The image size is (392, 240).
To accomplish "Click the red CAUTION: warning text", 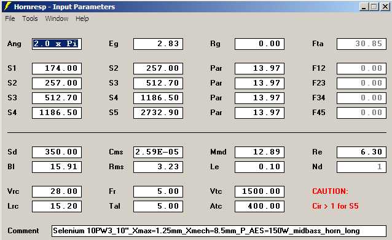I will click(330, 191).
